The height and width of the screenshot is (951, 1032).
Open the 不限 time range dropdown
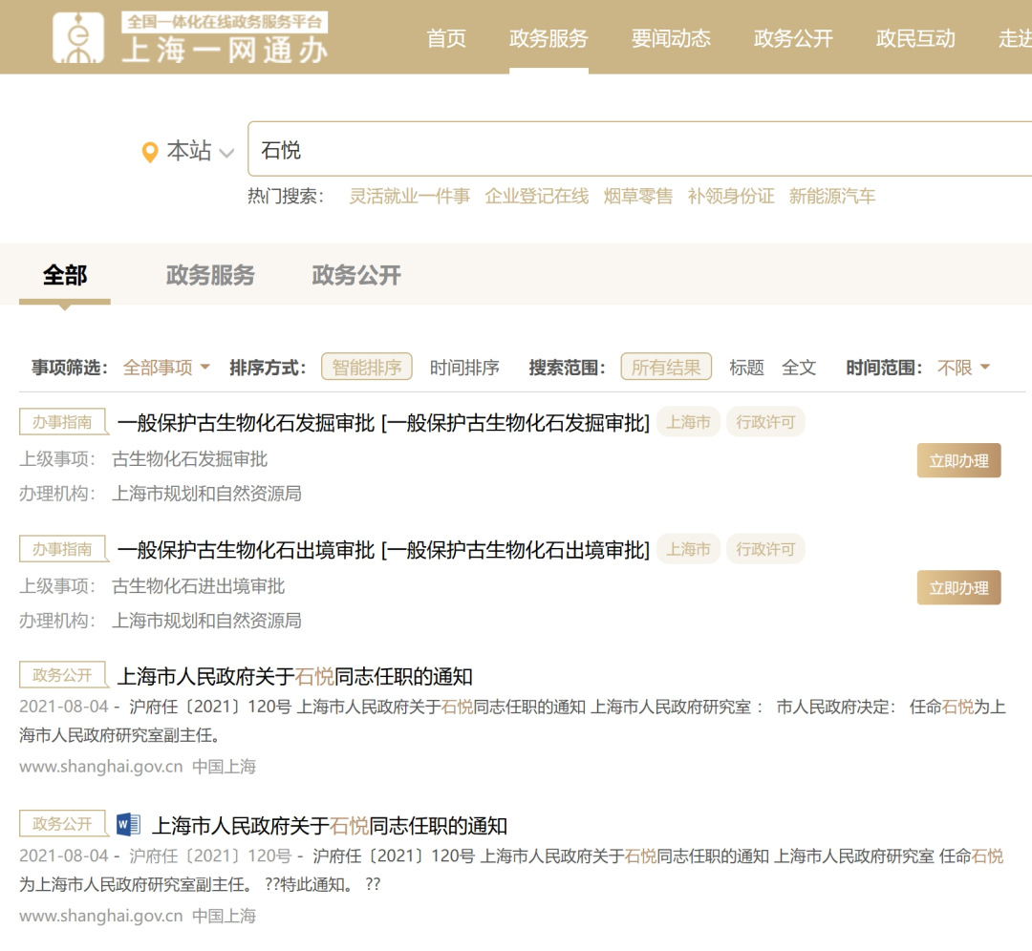(963, 367)
